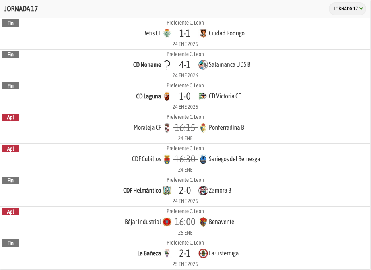Open the Benavente team link
371x270 pixels.
[221, 222]
